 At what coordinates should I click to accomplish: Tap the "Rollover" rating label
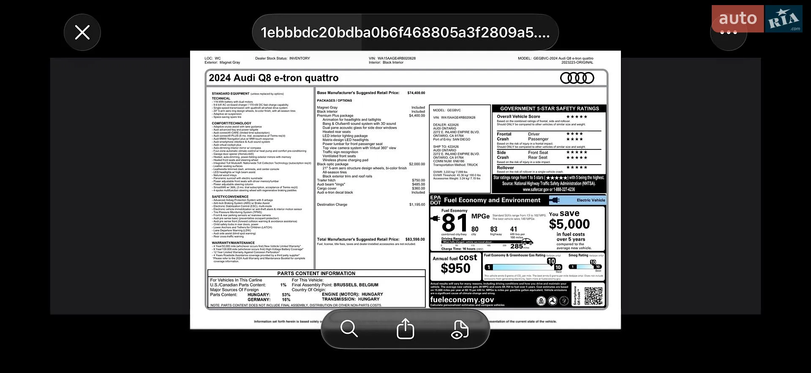pos(505,168)
